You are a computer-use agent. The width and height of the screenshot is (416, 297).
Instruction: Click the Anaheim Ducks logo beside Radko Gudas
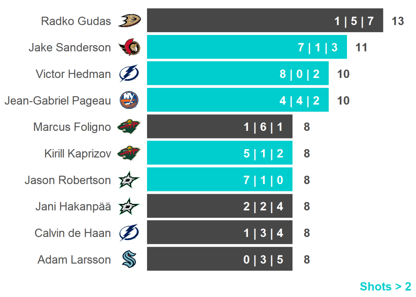129,20
